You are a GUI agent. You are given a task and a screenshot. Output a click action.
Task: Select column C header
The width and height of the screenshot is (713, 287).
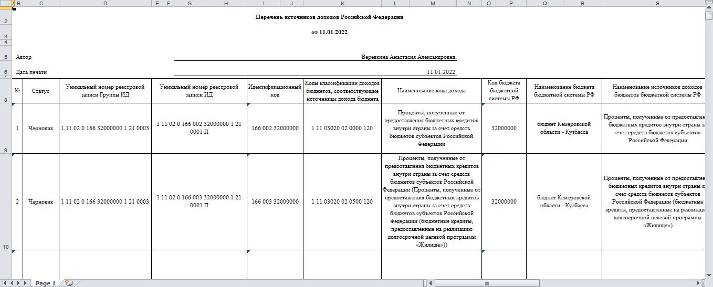pyautogui.click(x=41, y=3)
